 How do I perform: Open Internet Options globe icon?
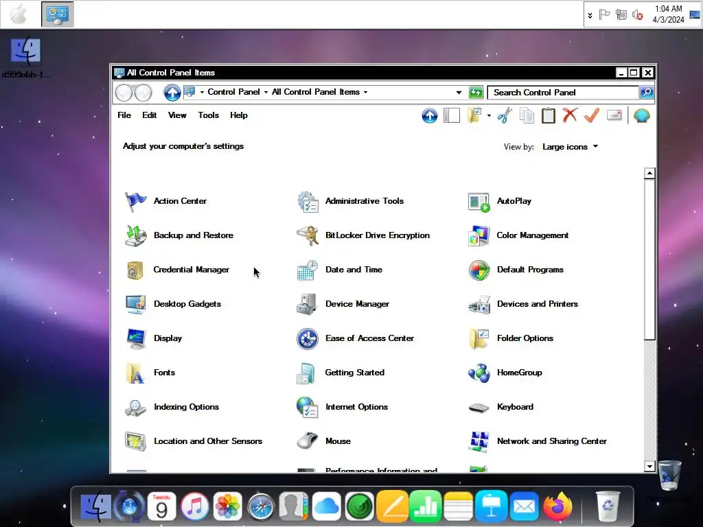pyautogui.click(x=308, y=408)
